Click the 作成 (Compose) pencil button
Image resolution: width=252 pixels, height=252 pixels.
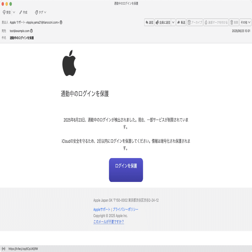pos(23,12)
